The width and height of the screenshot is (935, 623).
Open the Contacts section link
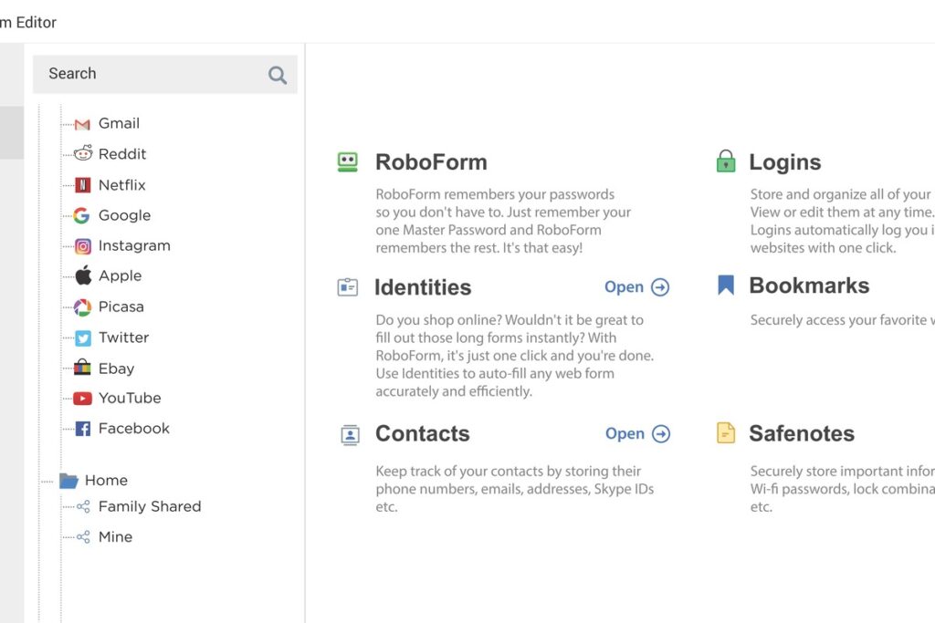click(x=637, y=433)
